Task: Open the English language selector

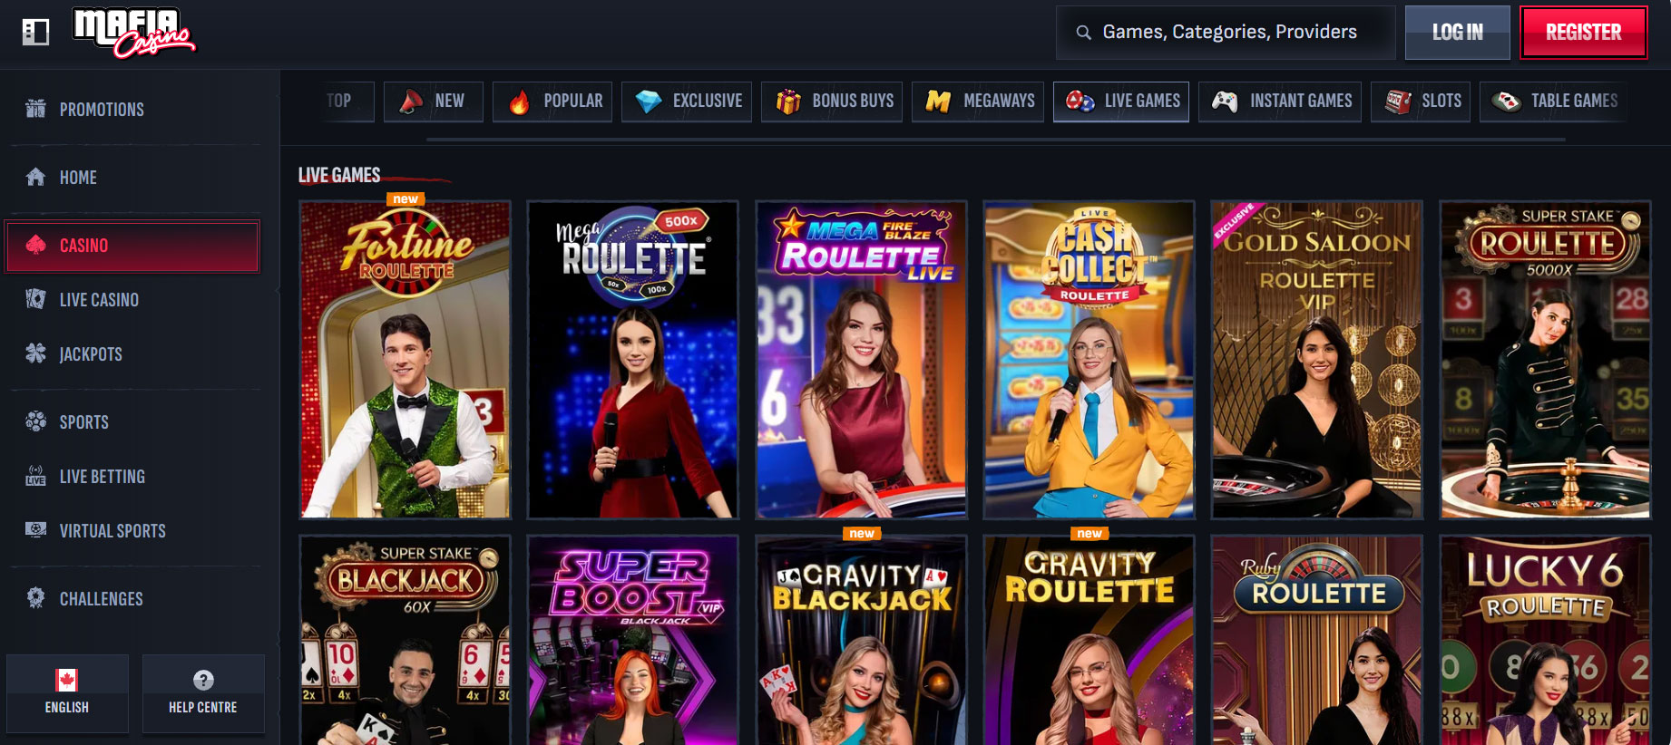Action: (67, 692)
